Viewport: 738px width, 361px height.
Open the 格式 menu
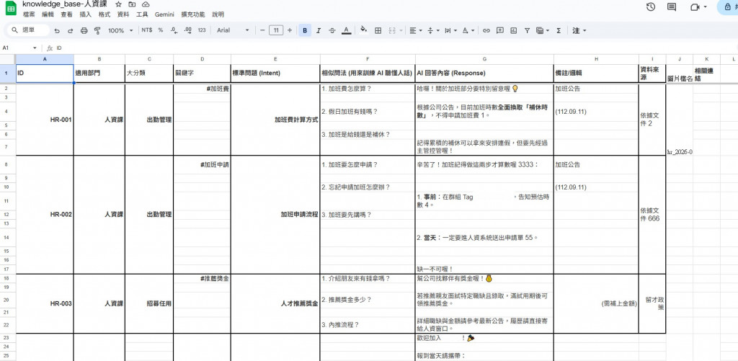105,14
